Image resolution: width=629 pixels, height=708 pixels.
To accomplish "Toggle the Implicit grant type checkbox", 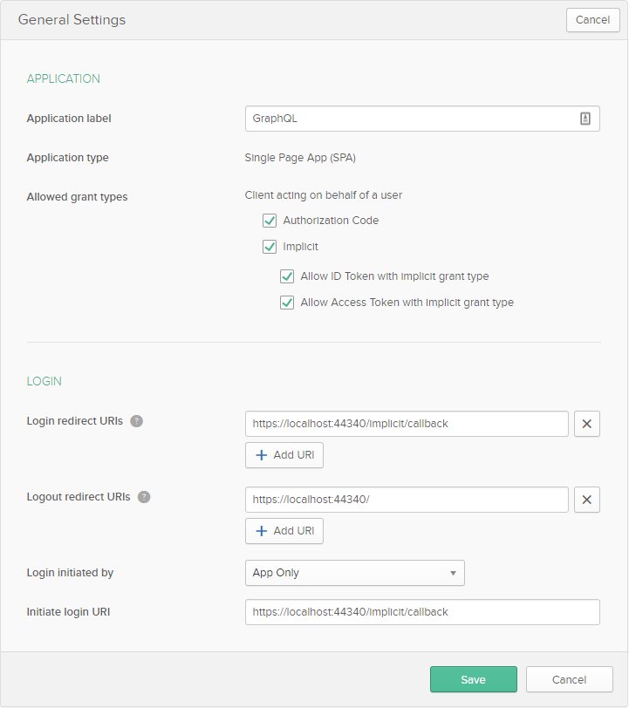I will [270, 247].
